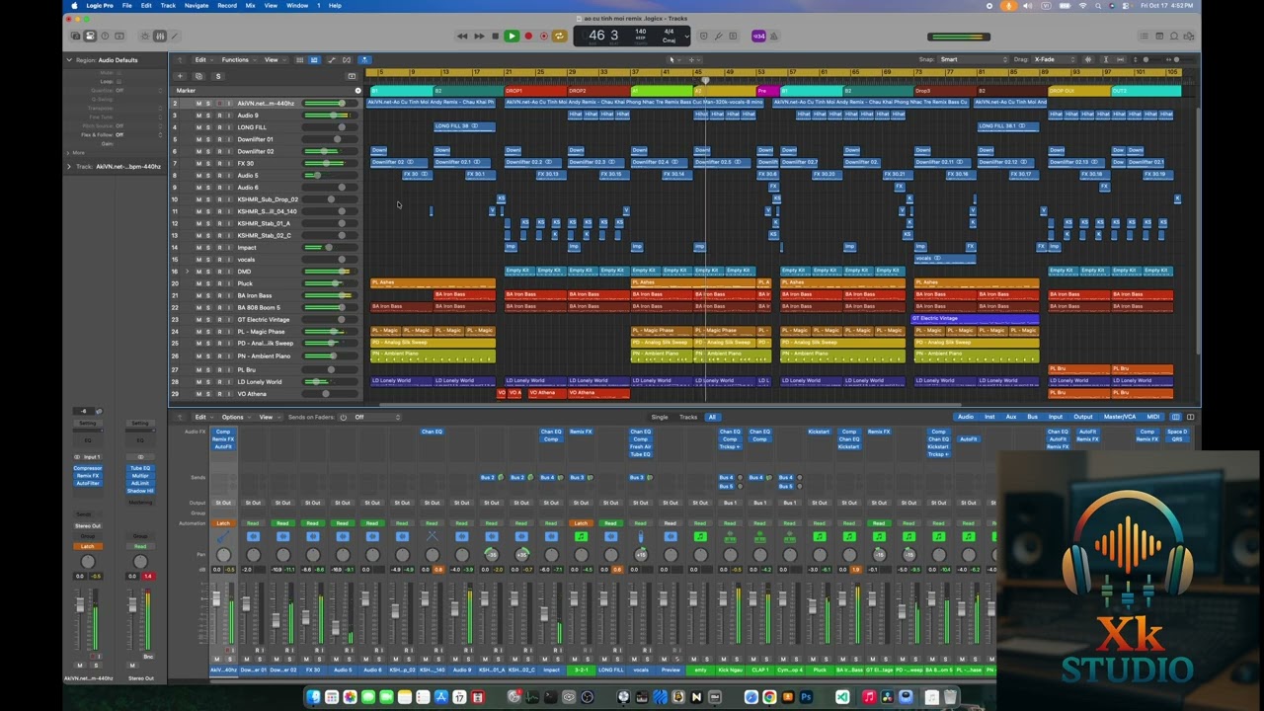Toggle the metronome click
Image resolution: width=1264 pixels, height=711 pixels.
tap(774, 37)
